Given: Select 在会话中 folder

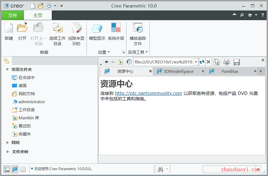Looking at the screenshot, I should tap(23, 77).
